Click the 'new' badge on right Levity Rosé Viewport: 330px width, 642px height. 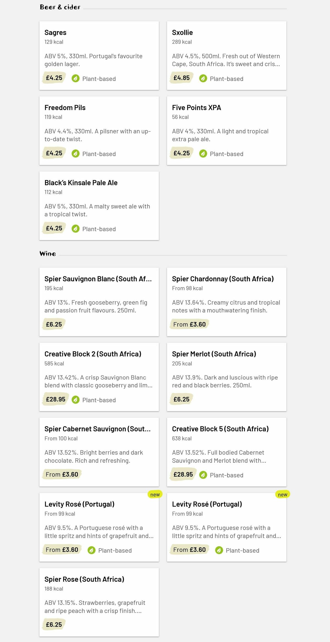tap(283, 494)
